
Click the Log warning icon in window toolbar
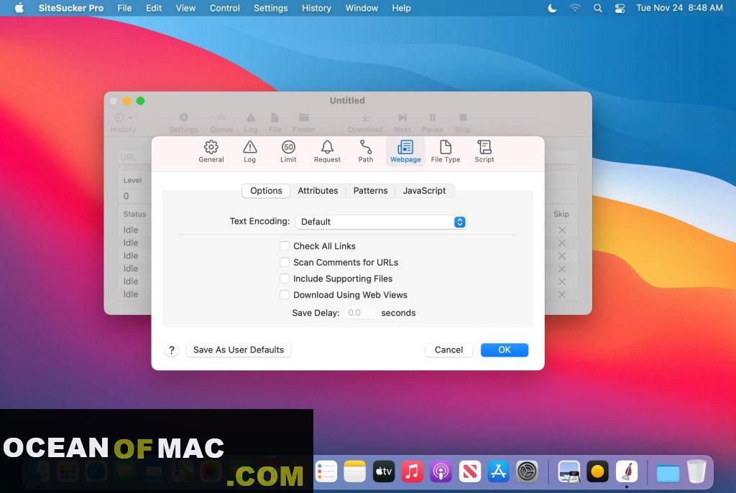[251, 118]
